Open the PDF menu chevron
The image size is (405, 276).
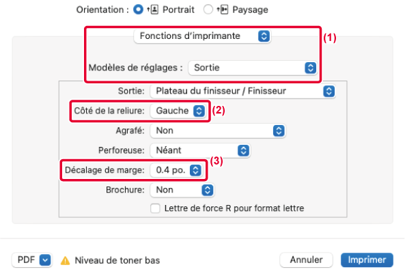(45, 260)
